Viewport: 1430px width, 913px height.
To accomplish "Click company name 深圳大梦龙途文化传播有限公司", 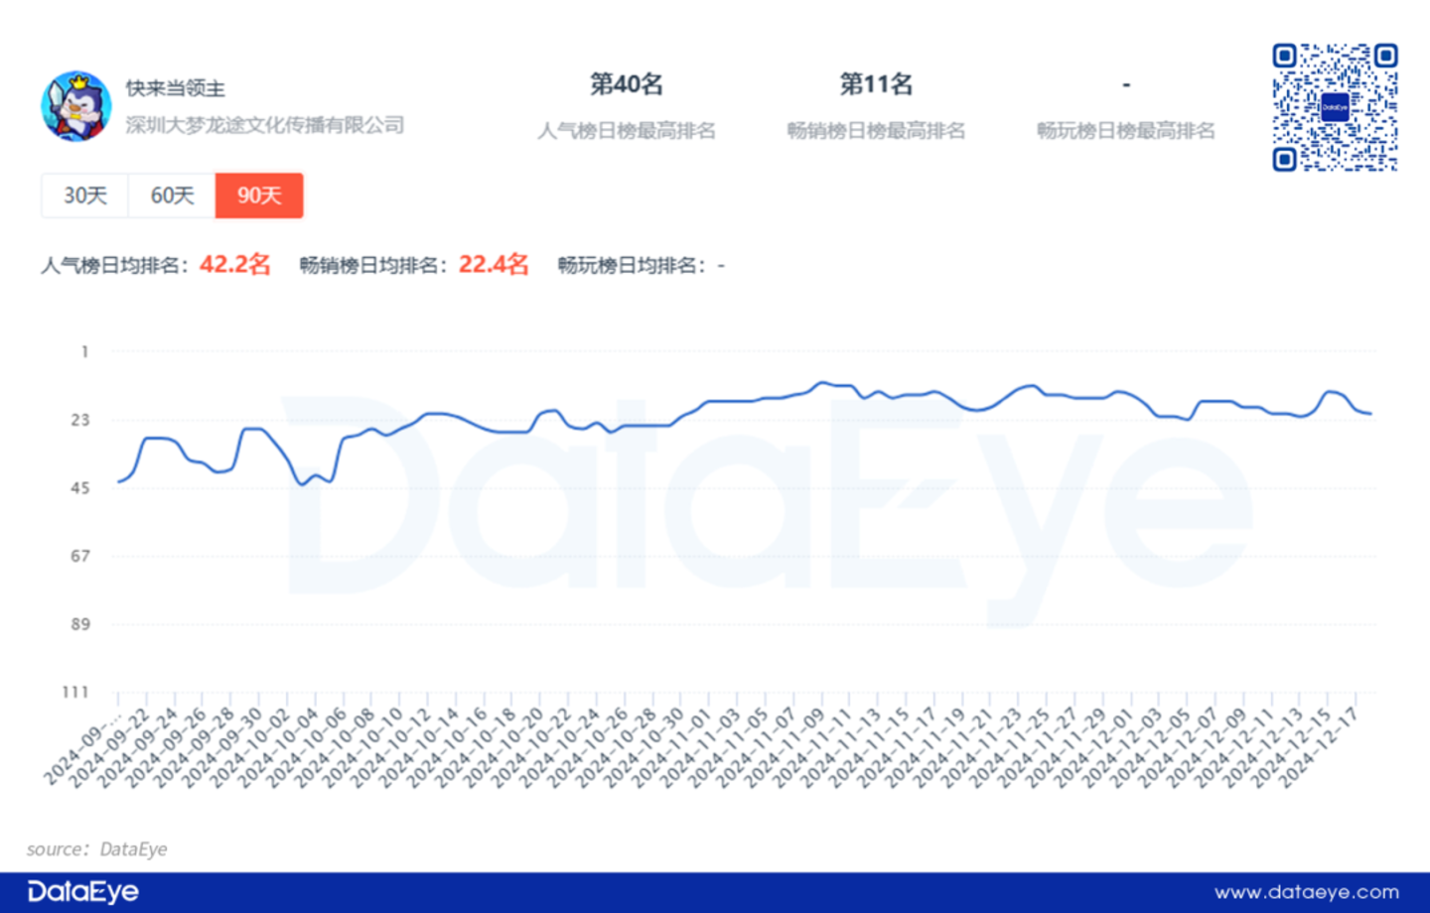I will click(x=264, y=125).
